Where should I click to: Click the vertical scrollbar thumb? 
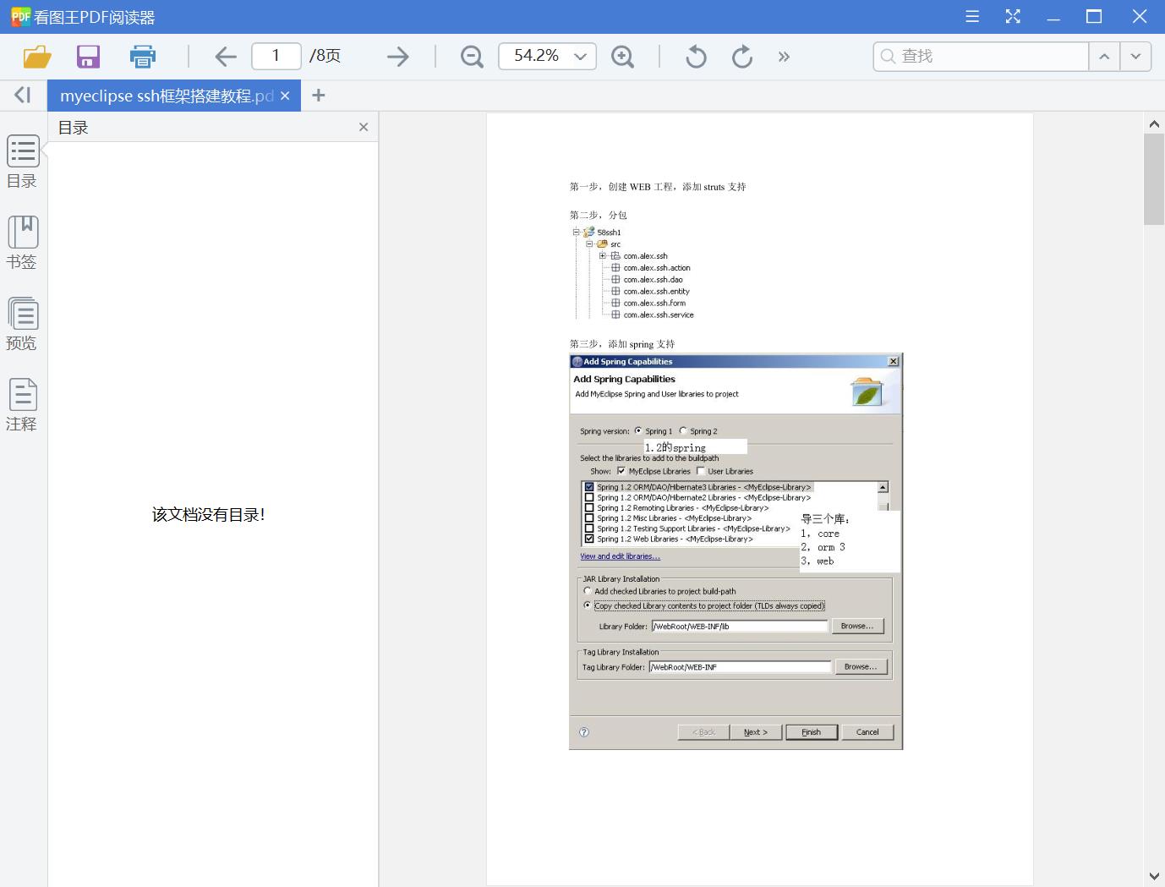pyautogui.click(x=1154, y=178)
